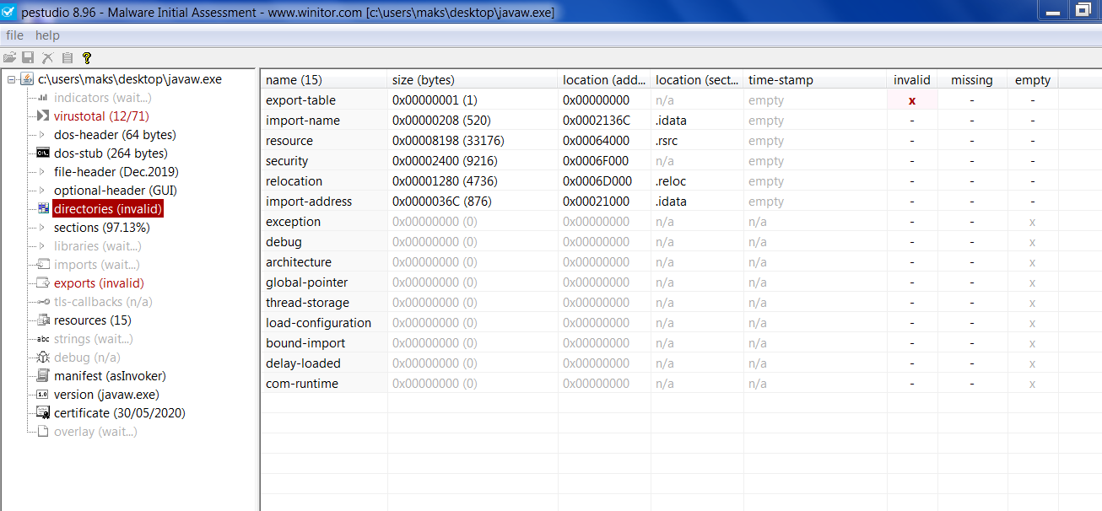
Task: Select the directories (invalid) tree item
Action: tap(108, 209)
